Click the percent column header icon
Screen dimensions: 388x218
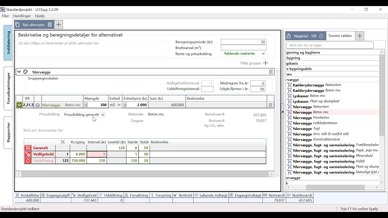[x=63, y=142]
